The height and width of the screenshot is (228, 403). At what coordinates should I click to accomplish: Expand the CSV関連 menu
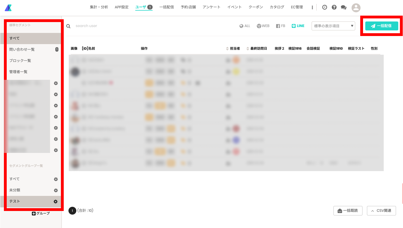[381, 211]
